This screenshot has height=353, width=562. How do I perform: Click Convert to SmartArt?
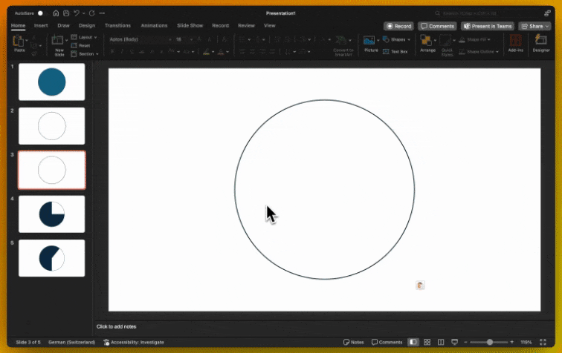(x=343, y=44)
